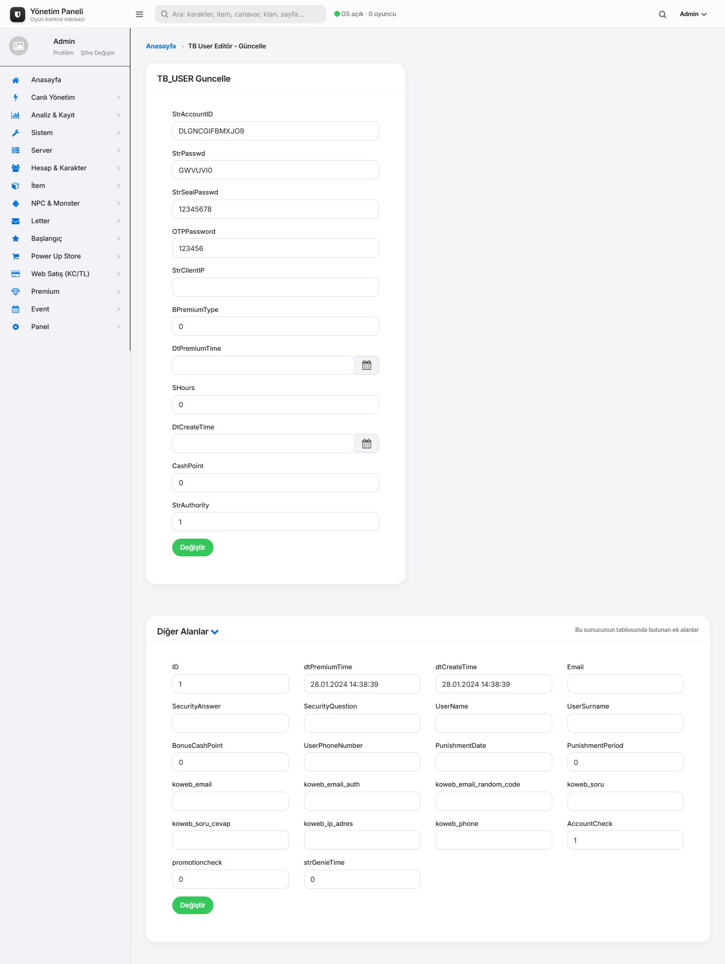
Task: Click the hamburger menu toggle icon
Action: tap(139, 14)
